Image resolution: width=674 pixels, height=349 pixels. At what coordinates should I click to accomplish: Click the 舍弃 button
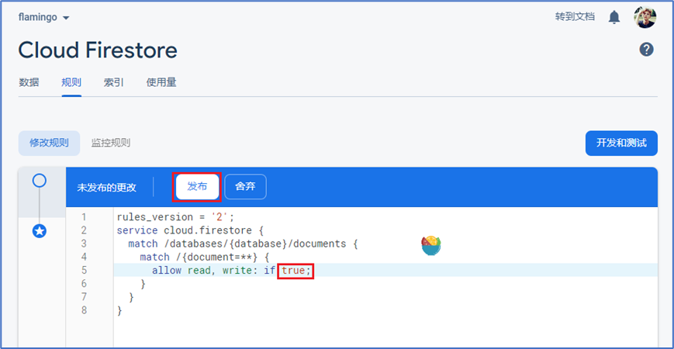[x=245, y=187]
